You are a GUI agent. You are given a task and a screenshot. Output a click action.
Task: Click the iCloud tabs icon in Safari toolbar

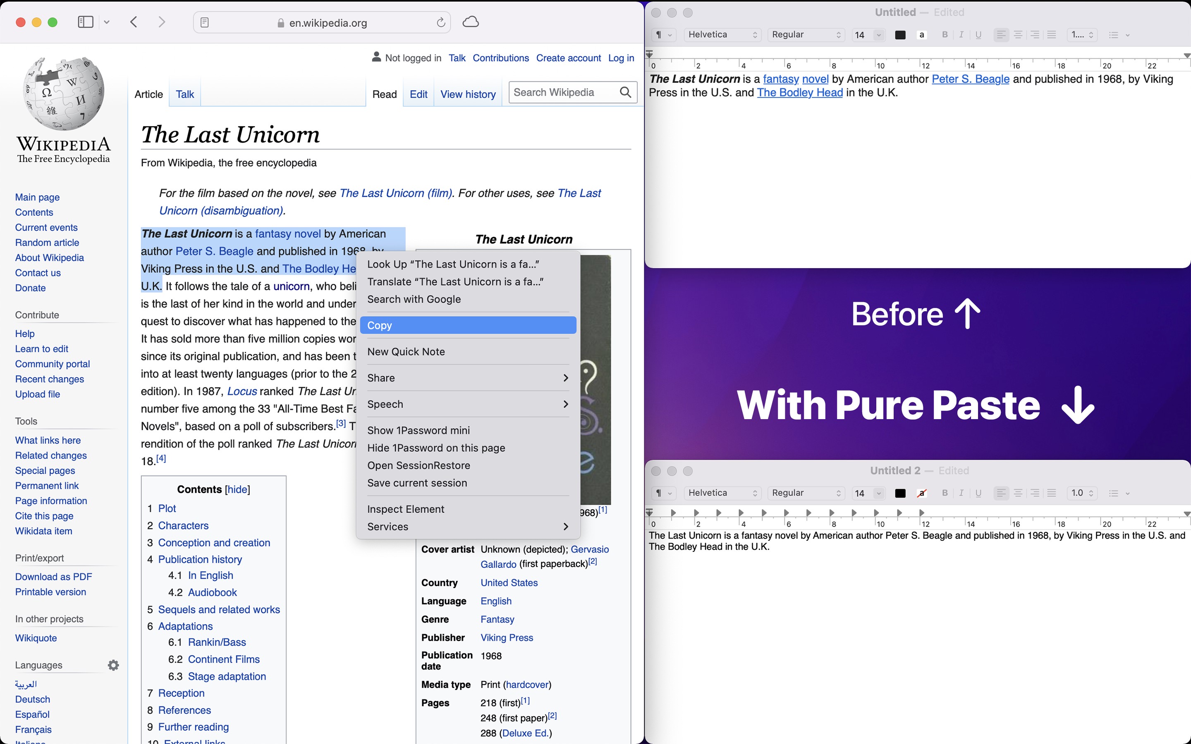470,21
